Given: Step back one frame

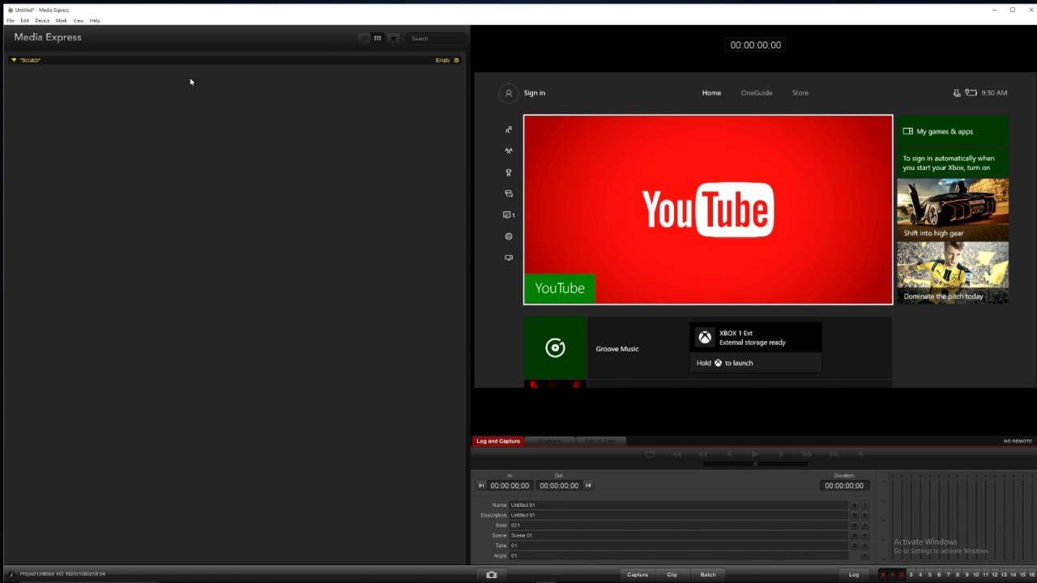Looking at the screenshot, I should tap(729, 454).
